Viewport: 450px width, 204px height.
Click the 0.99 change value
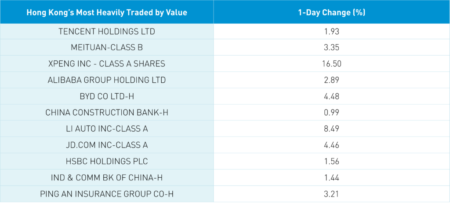point(331,113)
